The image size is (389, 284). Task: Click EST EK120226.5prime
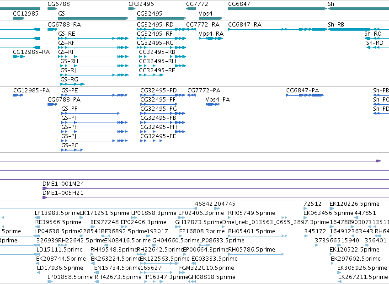(x=354, y=204)
